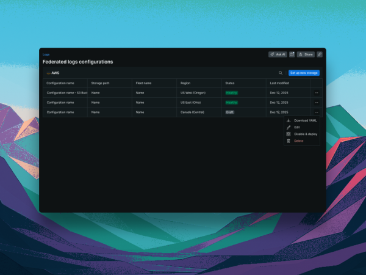The height and width of the screenshot is (275, 366).
Task: Click Healthy status badge in Ohio row
Action: tap(232, 103)
